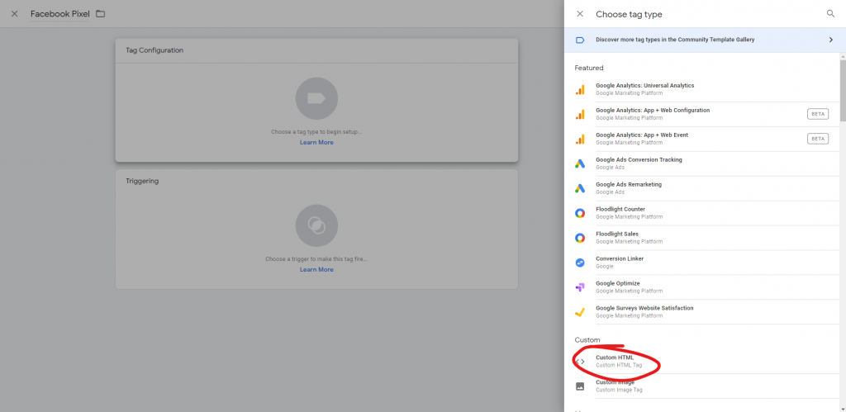Click the Community Template Gallery tag icon
The height and width of the screenshot is (412, 846).
coord(580,40)
